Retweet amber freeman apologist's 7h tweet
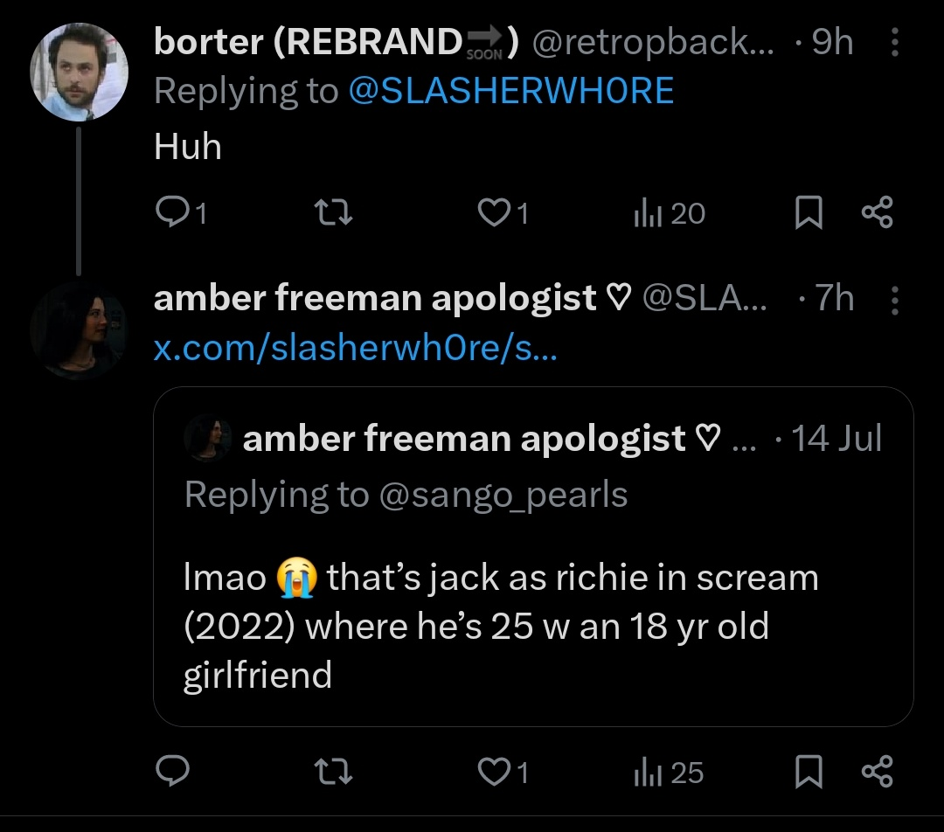This screenshot has width=944, height=832. click(331, 772)
